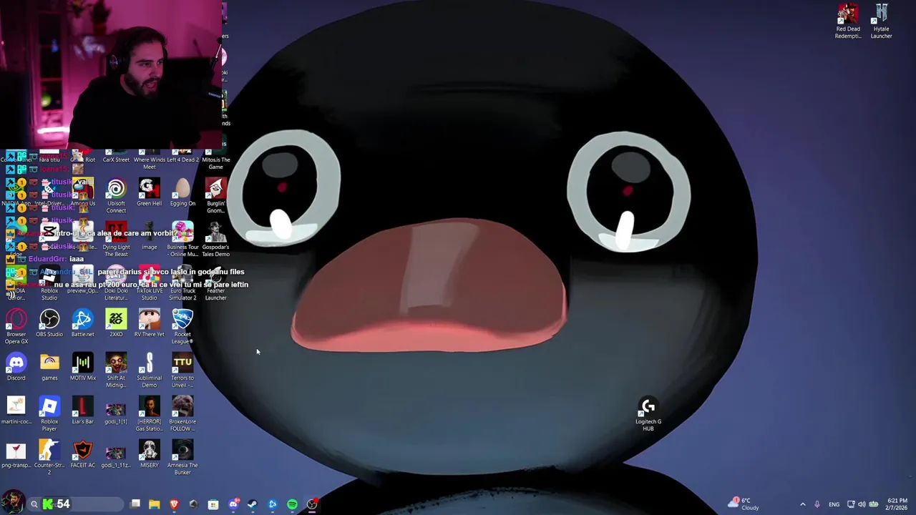Launch Euro Truck Simulator 2 icon
The image size is (916, 515).
pyautogui.click(x=182, y=283)
